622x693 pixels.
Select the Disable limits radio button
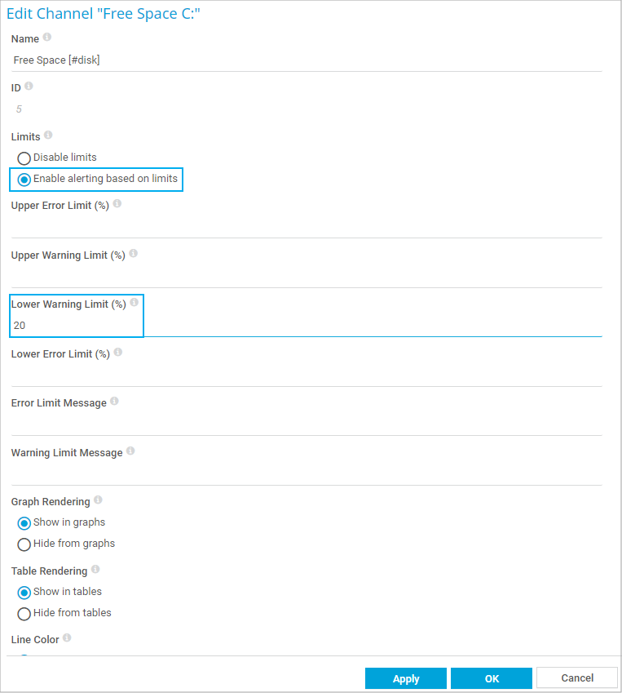click(24, 158)
